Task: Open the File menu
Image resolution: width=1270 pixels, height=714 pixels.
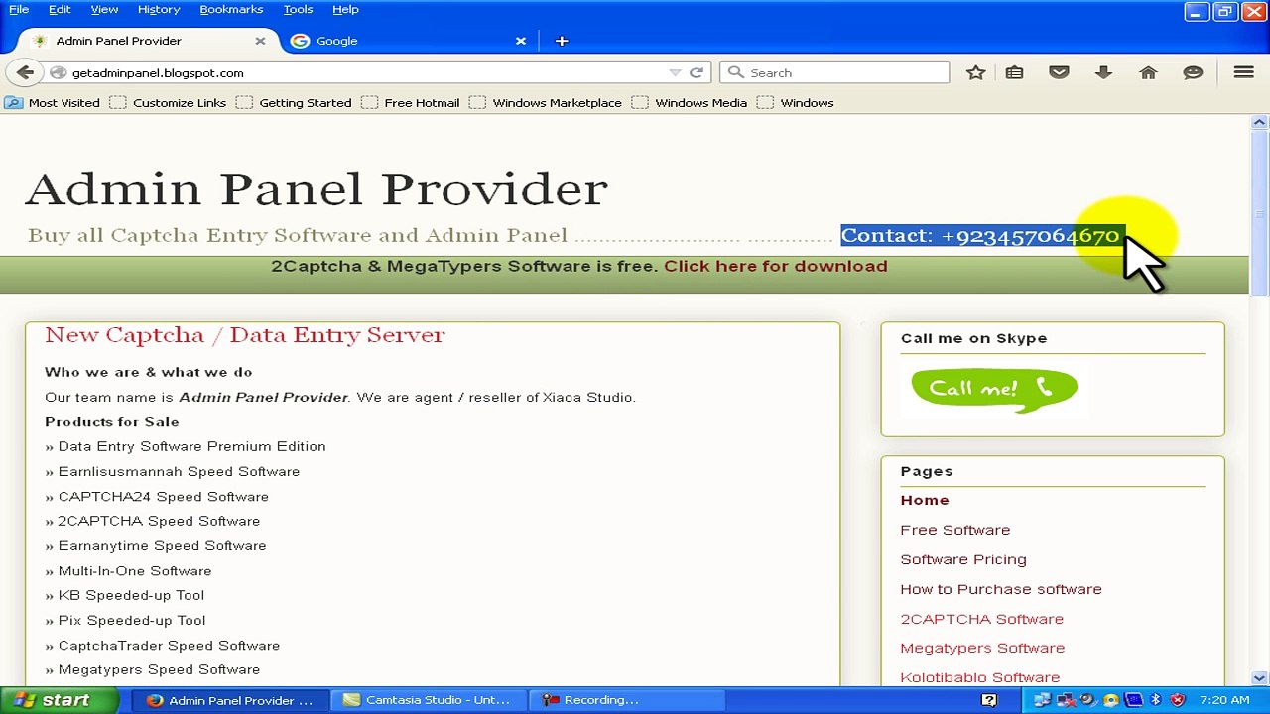Action: click(x=19, y=9)
